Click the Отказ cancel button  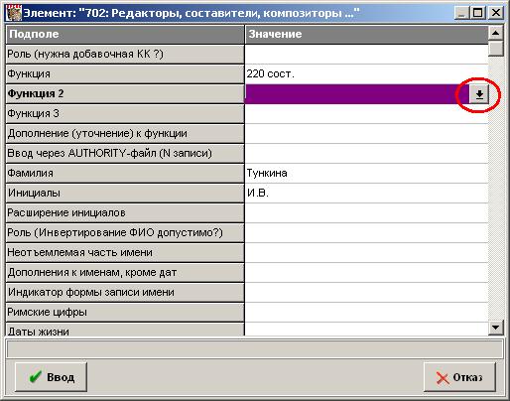point(459,377)
